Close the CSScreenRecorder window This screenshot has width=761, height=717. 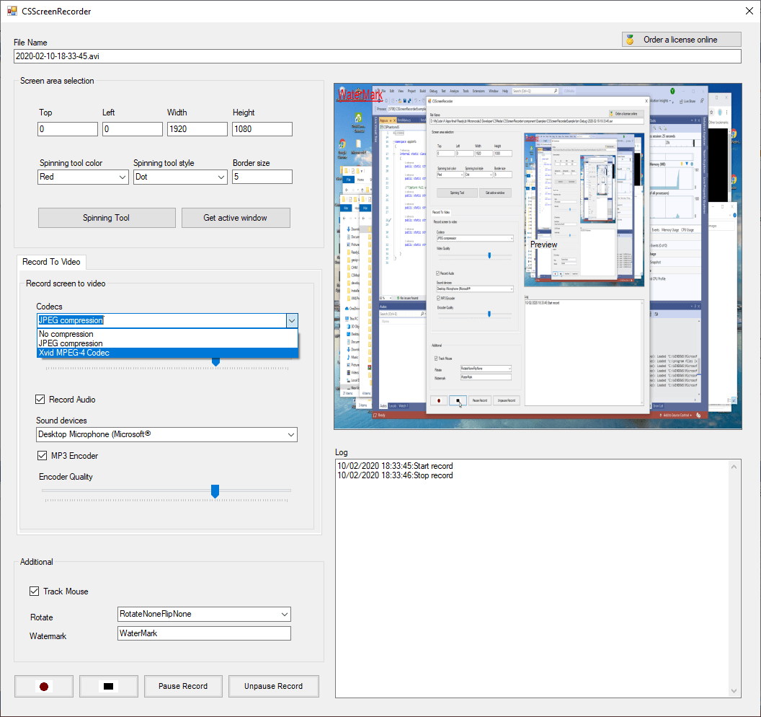click(747, 12)
